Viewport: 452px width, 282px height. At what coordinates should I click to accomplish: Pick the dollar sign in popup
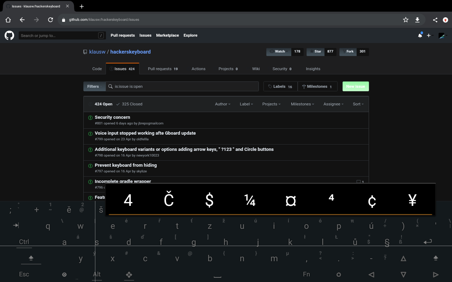(x=209, y=201)
